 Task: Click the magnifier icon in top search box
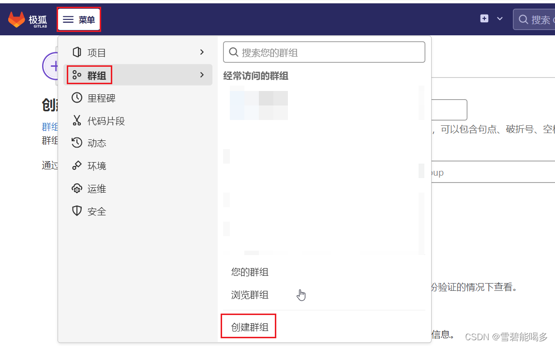tap(523, 19)
